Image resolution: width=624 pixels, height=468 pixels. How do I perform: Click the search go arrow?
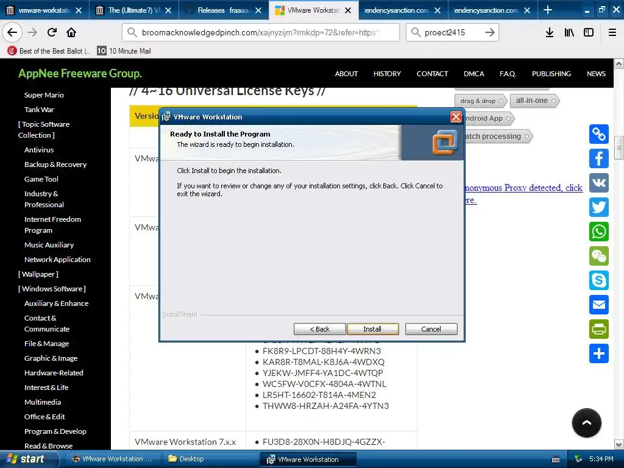coord(490,32)
